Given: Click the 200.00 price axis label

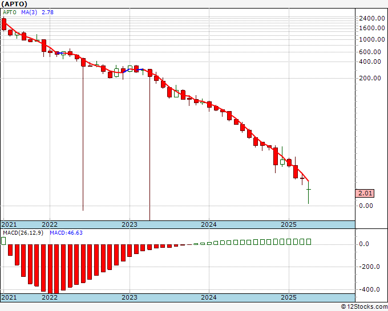Looking at the screenshot, I should tap(370, 78).
